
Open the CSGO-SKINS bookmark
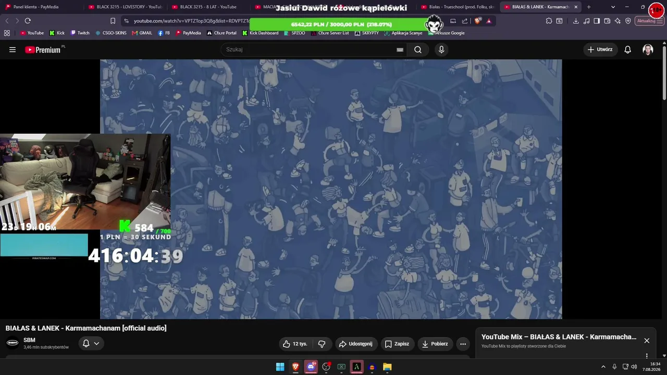tap(111, 33)
